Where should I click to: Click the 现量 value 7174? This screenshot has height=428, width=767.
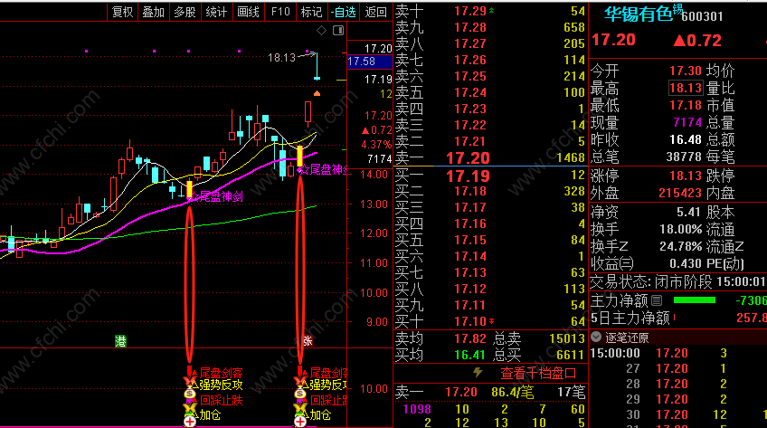click(687, 122)
